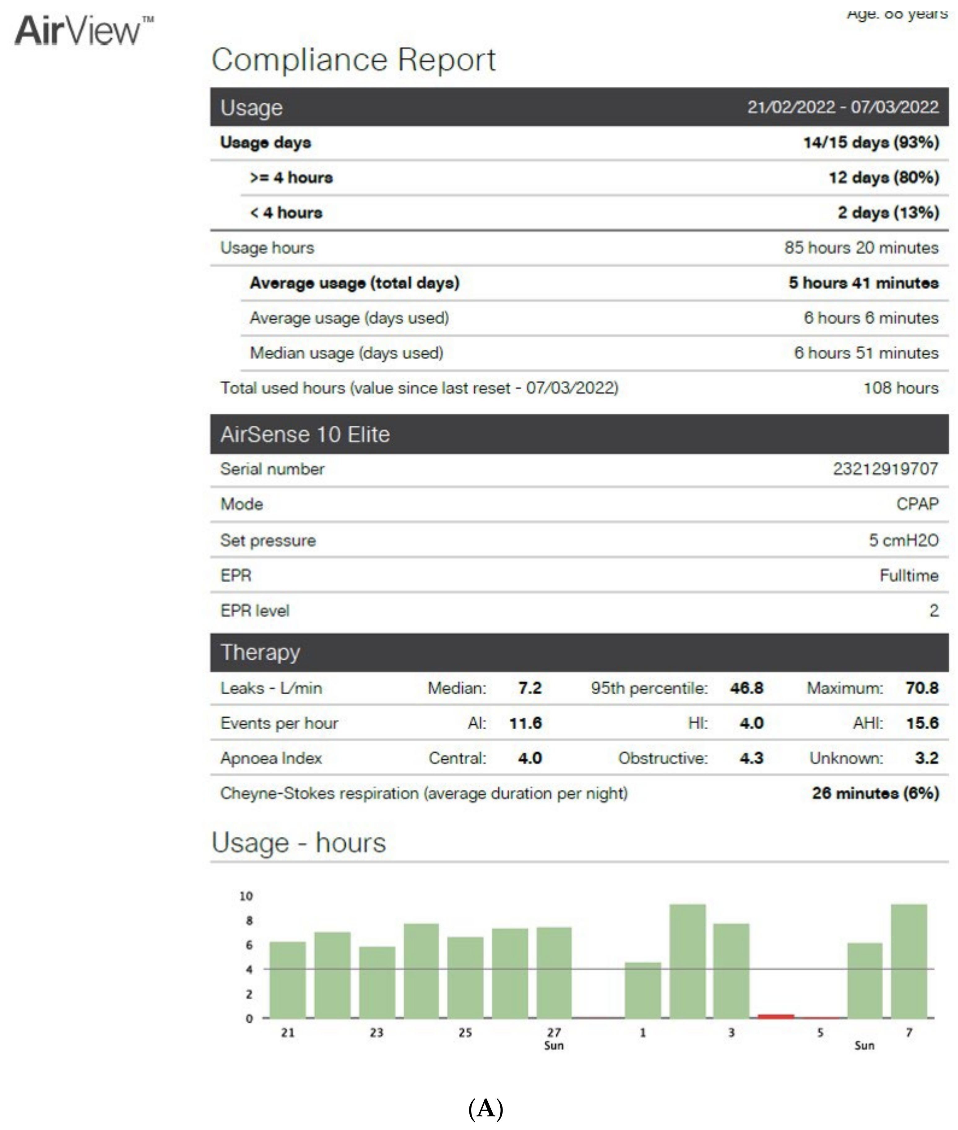Click the CPAP mode value
958x1130 pixels.
click(x=917, y=504)
